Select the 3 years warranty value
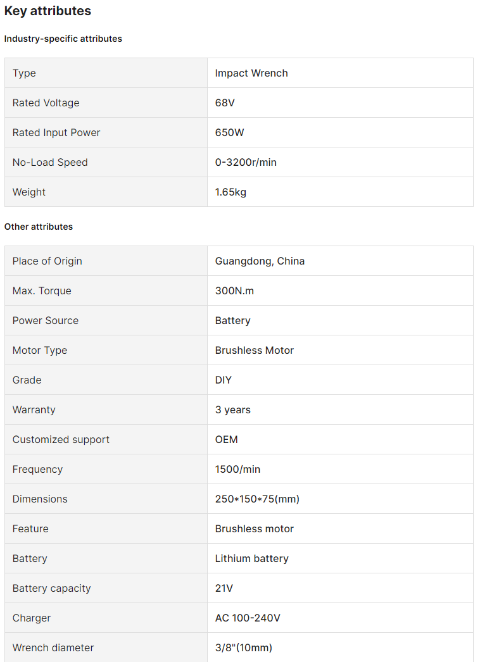 point(233,409)
